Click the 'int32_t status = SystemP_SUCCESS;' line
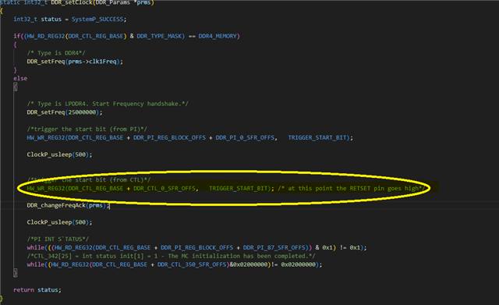 tap(69, 19)
